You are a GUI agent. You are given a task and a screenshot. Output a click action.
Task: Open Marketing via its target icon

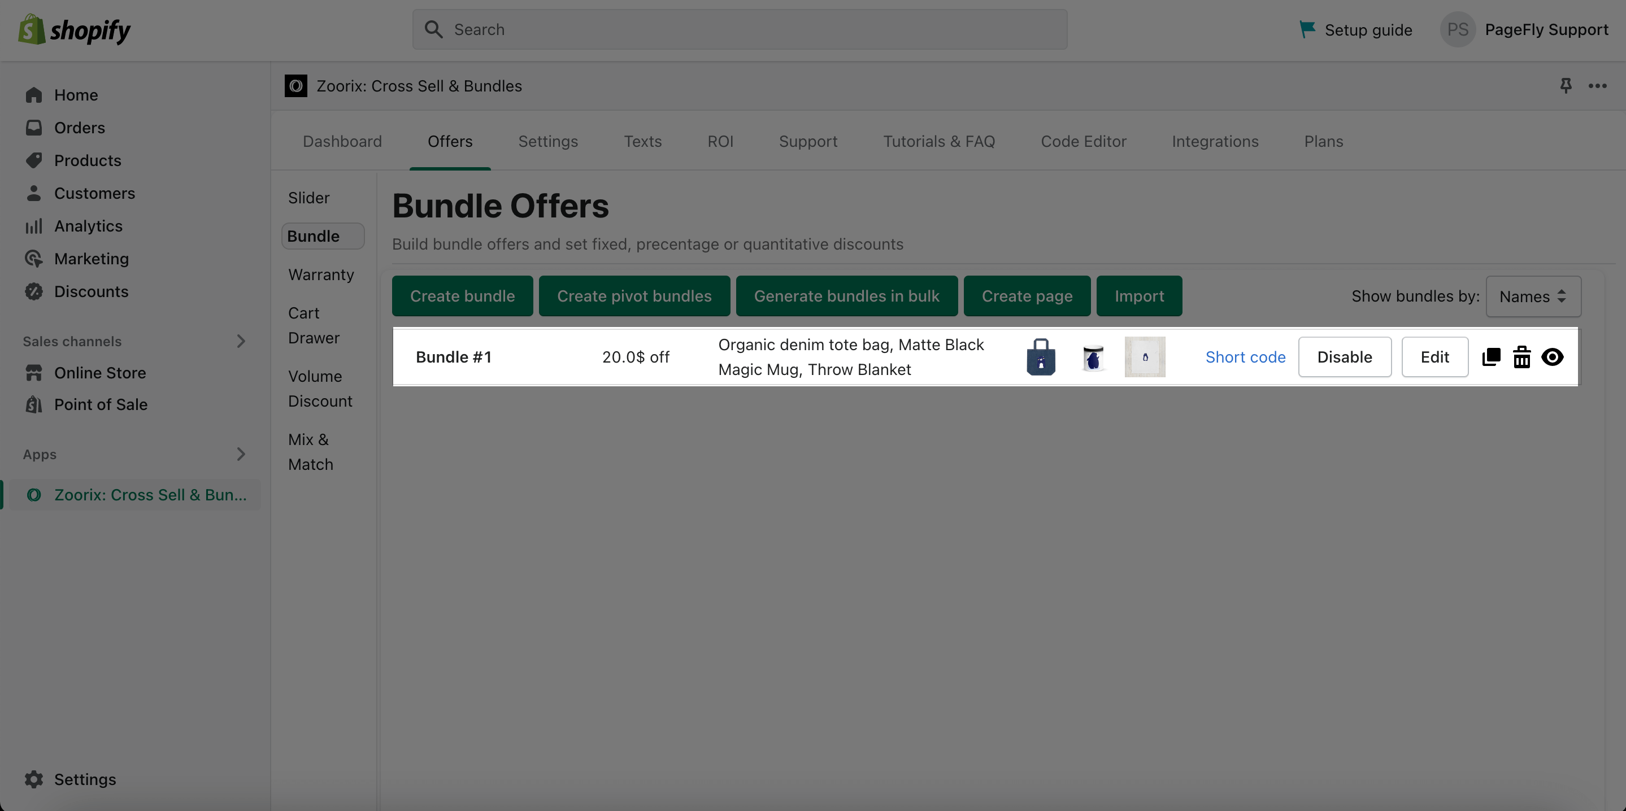tap(34, 259)
